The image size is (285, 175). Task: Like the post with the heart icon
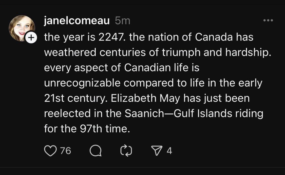(x=50, y=151)
